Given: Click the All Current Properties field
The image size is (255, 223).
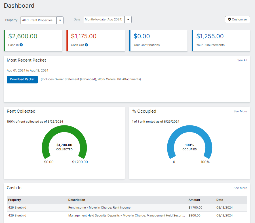Looking at the screenshot, I should pos(38,20).
